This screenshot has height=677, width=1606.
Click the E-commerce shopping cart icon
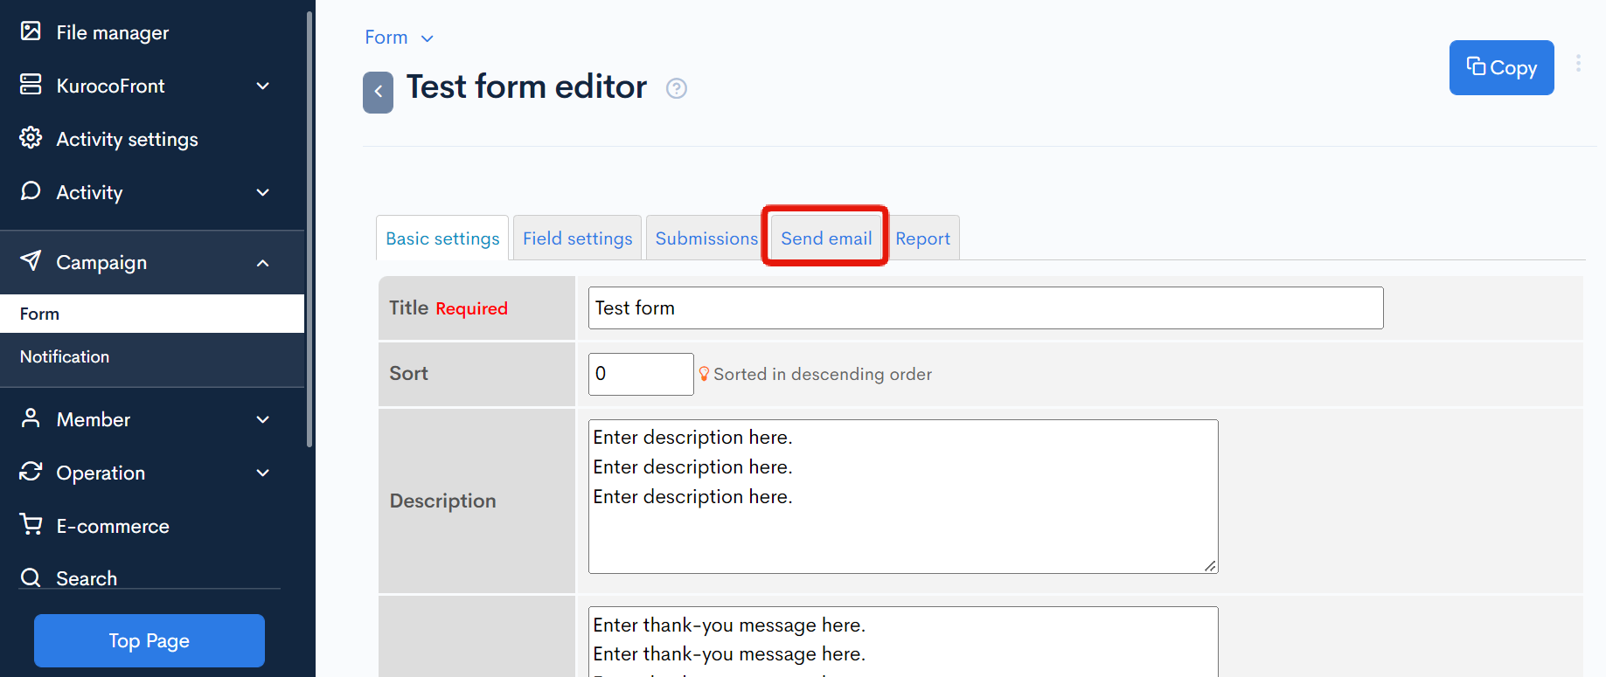[x=31, y=525]
